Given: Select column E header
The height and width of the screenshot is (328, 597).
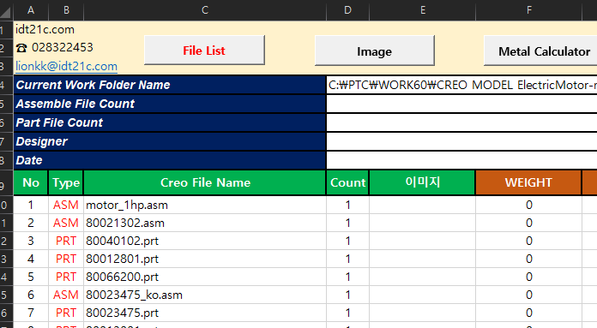Looking at the screenshot, I should (423, 10).
